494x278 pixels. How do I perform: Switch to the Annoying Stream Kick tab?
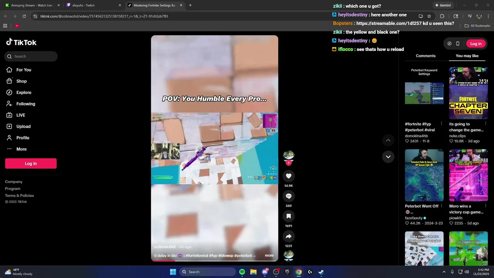32,5
